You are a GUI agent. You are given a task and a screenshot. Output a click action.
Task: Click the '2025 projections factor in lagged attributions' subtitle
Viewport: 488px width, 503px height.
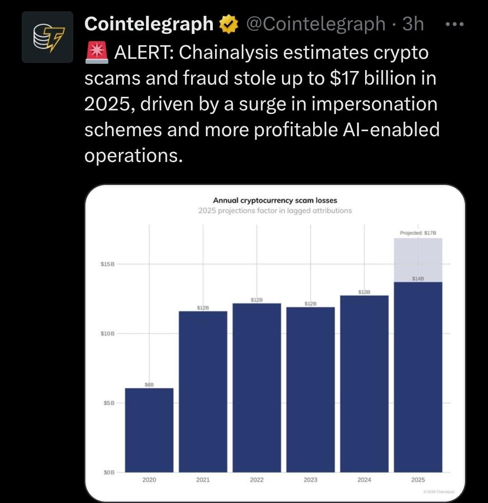pyautogui.click(x=275, y=211)
